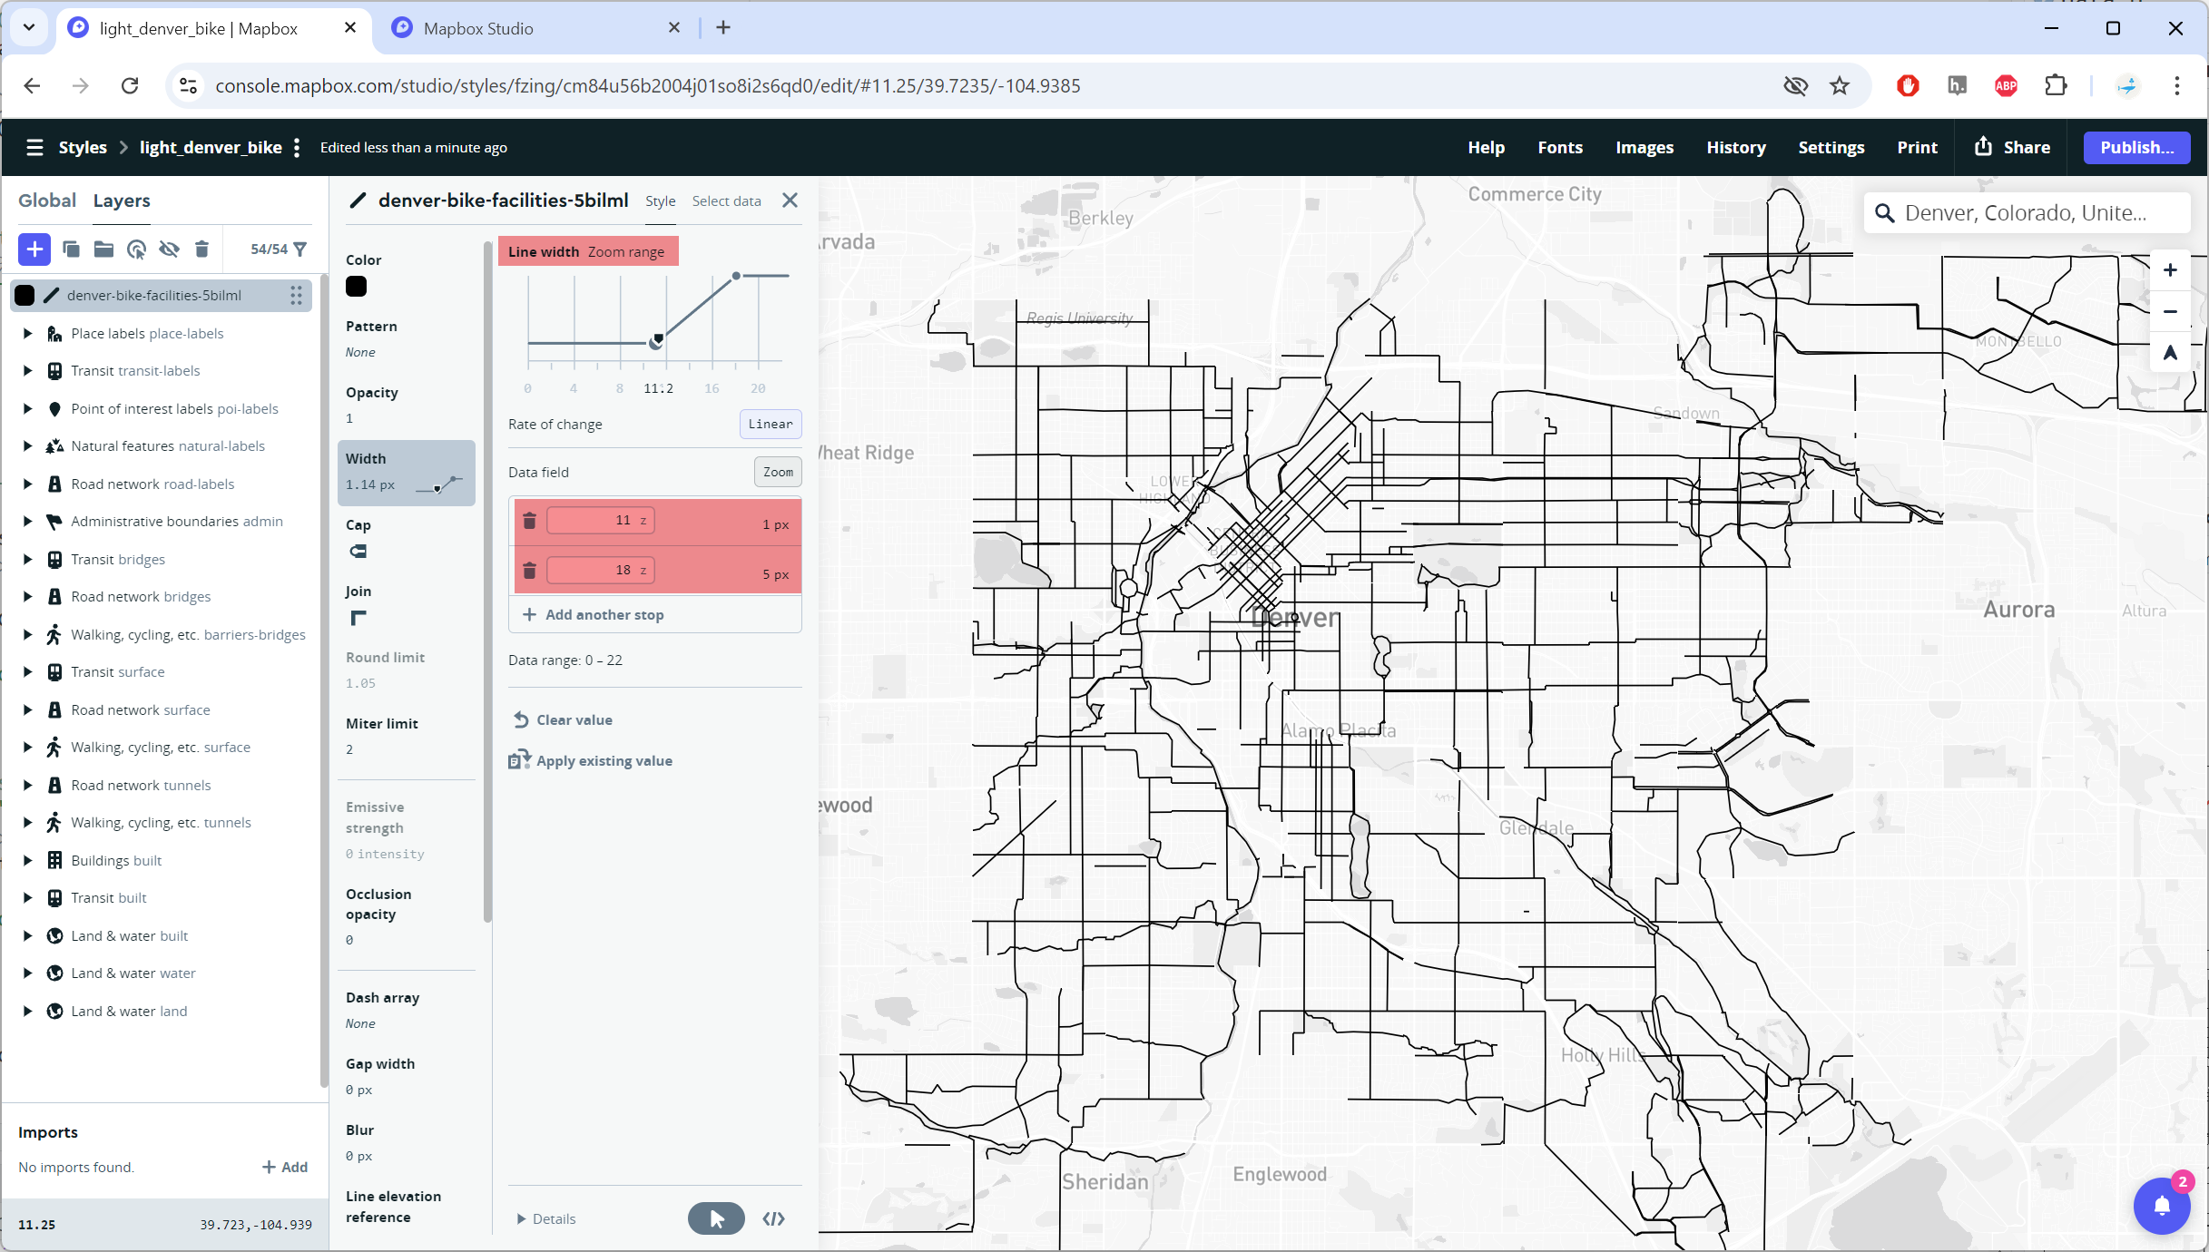Click the add component icon in layer toolbar
The image size is (2209, 1252).
click(136, 249)
